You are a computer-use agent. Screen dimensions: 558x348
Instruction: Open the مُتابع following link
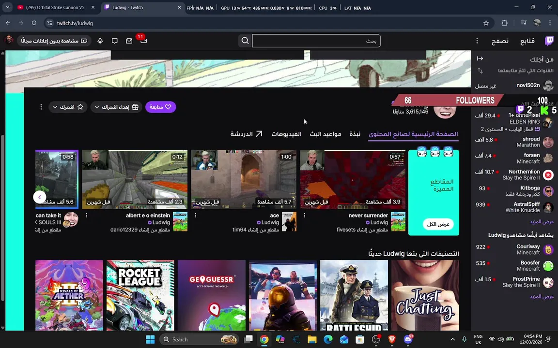(x=527, y=41)
